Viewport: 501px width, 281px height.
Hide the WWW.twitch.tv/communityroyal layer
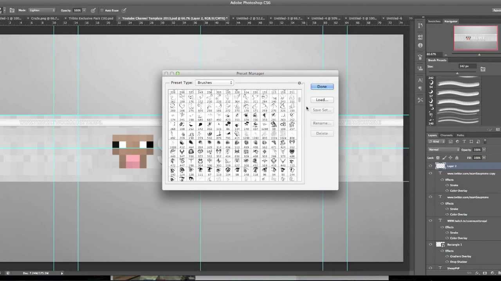pyautogui.click(x=431, y=221)
